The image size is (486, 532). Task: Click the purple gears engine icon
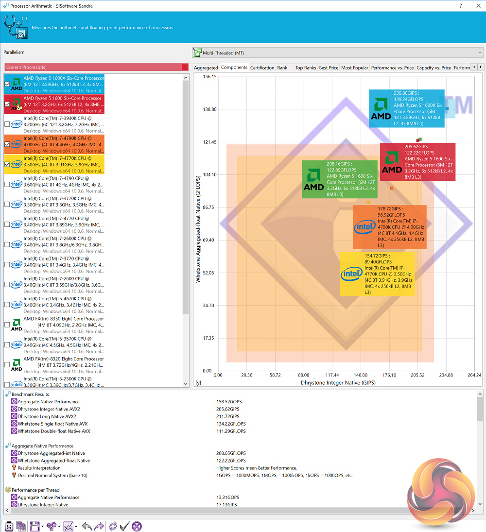[x=52, y=526]
